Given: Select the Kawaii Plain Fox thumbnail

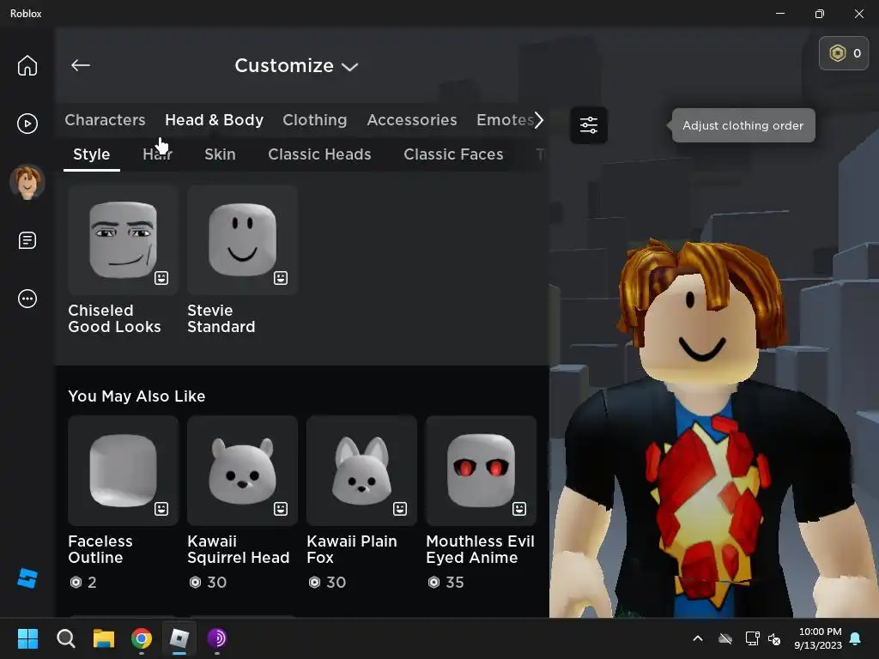Looking at the screenshot, I should [361, 471].
